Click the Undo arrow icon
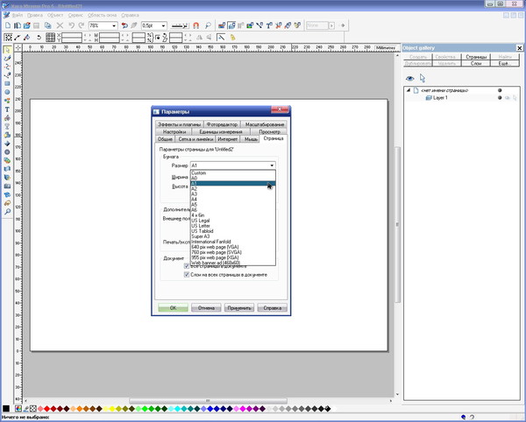526x422 pixels. (x=72, y=25)
